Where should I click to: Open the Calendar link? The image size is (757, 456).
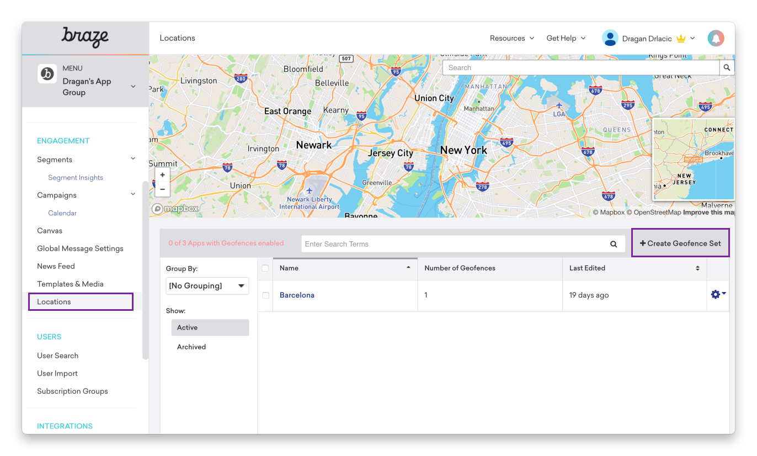[62, 213]
